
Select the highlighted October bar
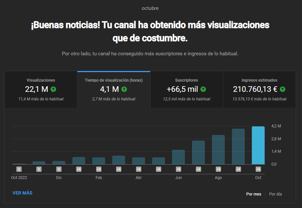[258, 145]
